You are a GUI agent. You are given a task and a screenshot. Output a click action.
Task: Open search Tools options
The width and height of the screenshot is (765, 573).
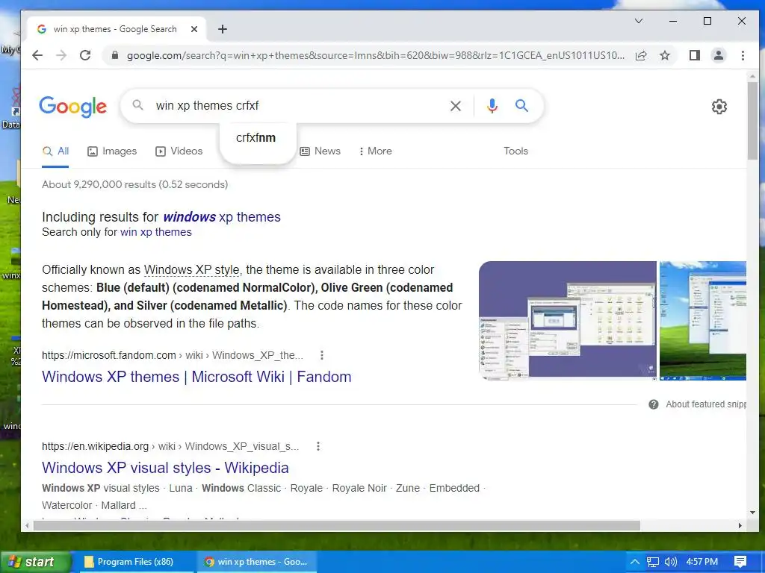click(515, 151)
